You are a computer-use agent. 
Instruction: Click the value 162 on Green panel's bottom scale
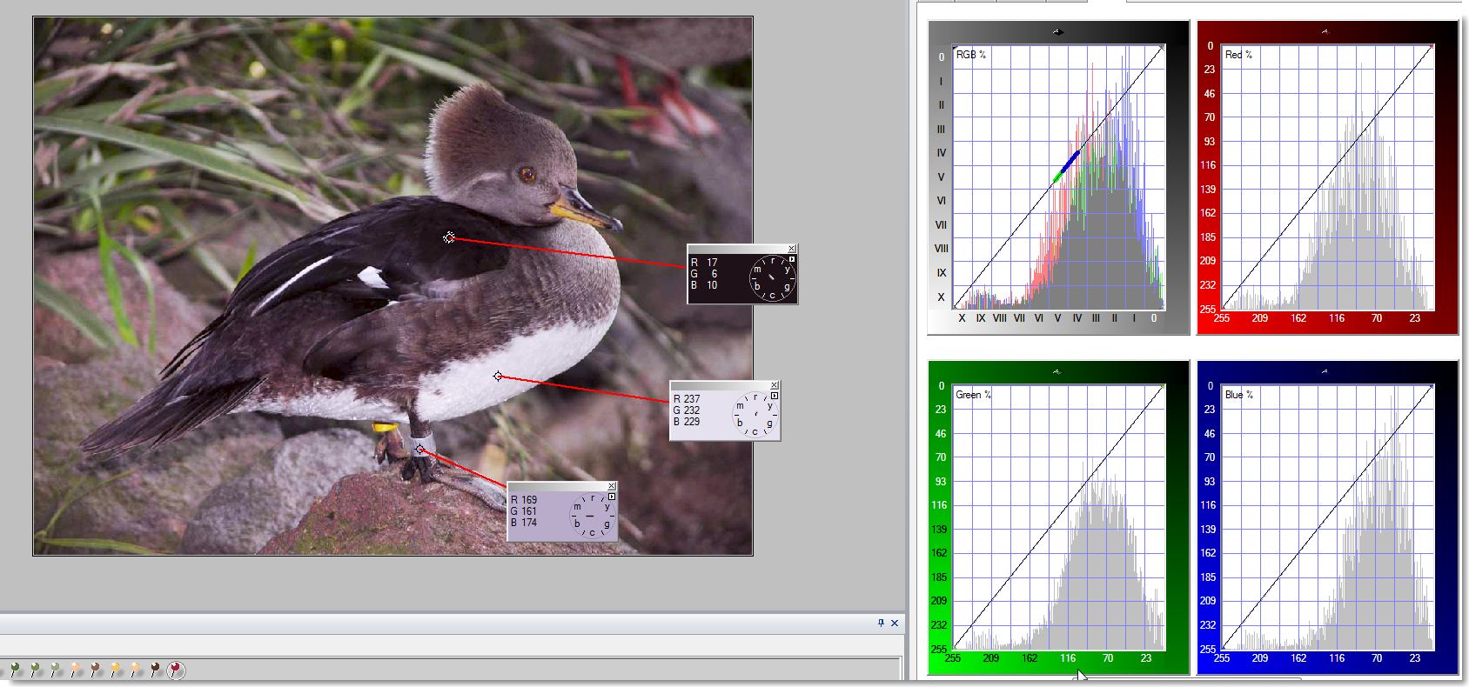point(1030,658)
